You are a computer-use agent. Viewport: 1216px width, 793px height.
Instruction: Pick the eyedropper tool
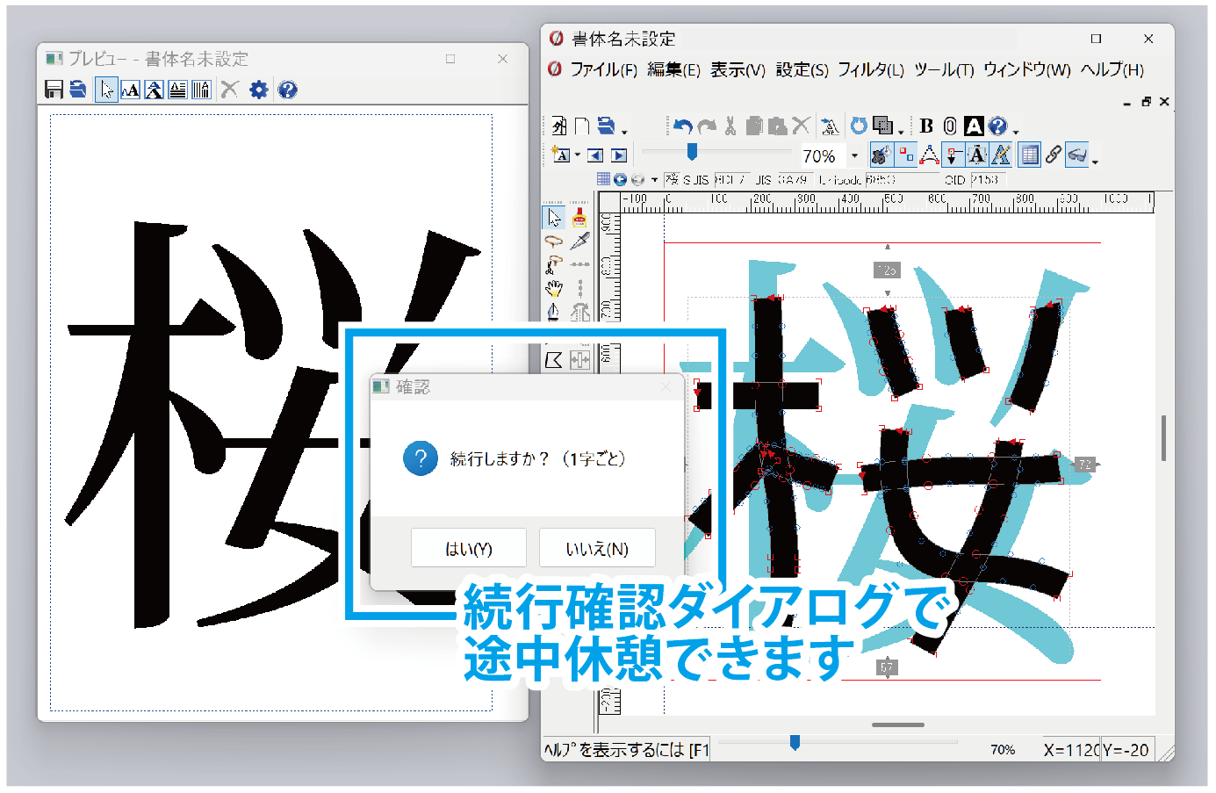[579, 242]
